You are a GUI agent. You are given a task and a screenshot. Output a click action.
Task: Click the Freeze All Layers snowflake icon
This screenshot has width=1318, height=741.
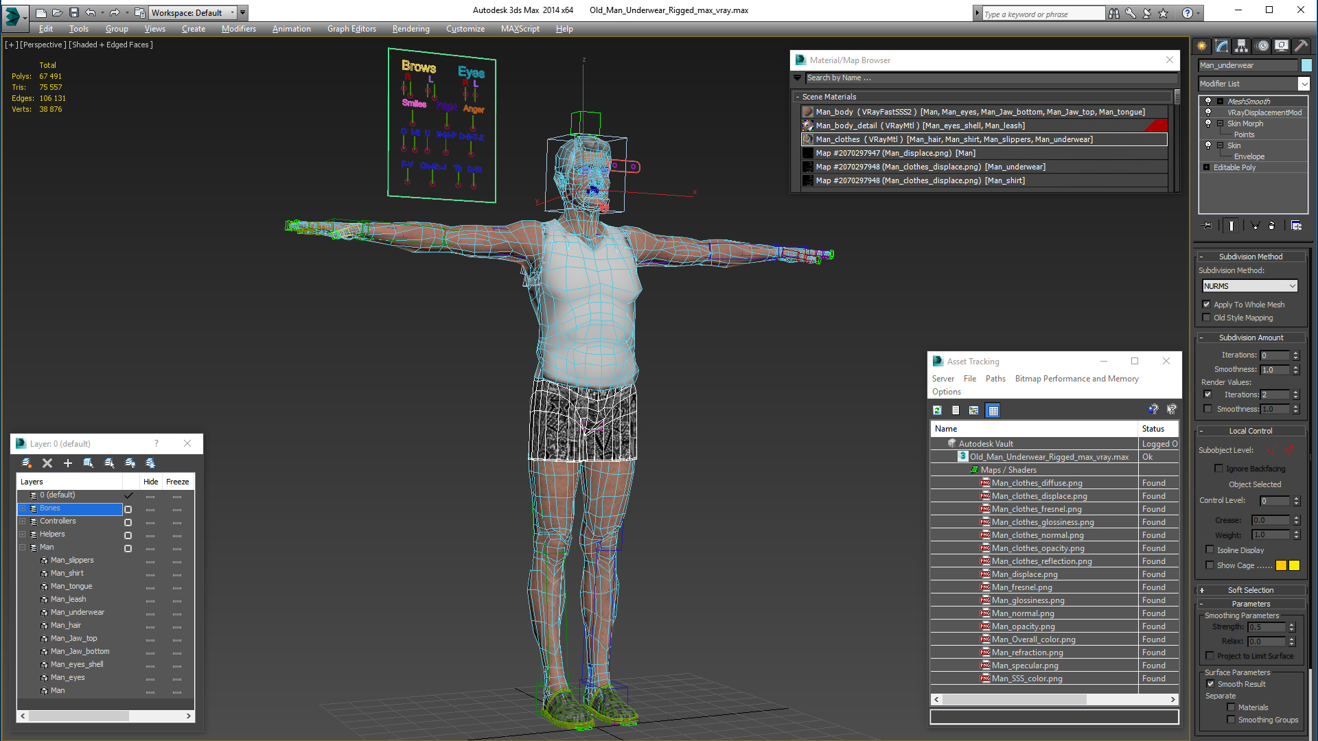(x=150, y=463)
